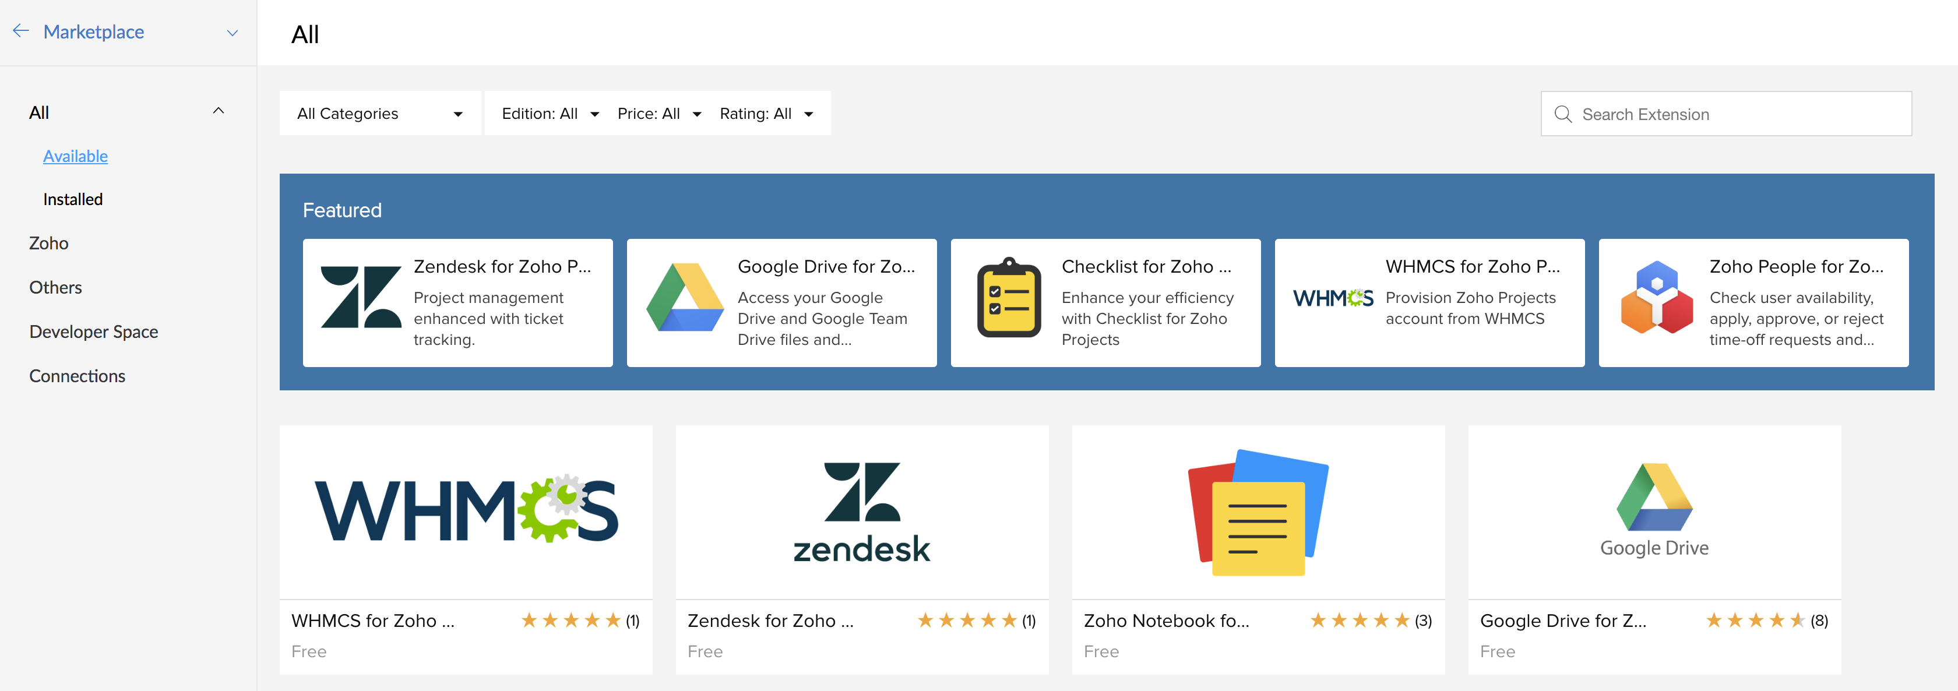Click 'Check user availability' featured description

click(x=1796, y=319)
